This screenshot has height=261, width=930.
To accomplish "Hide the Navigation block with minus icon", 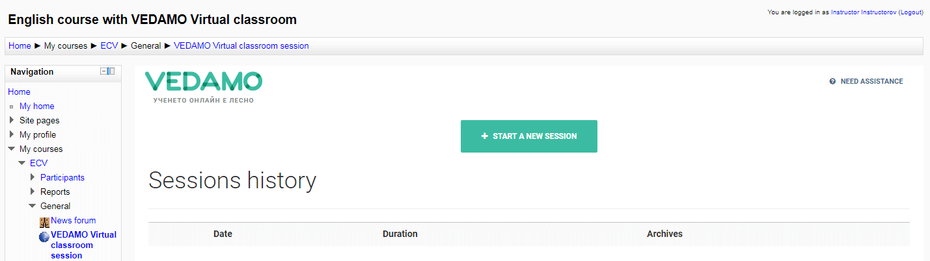I will pyautogui.click(x=103, y=71).
